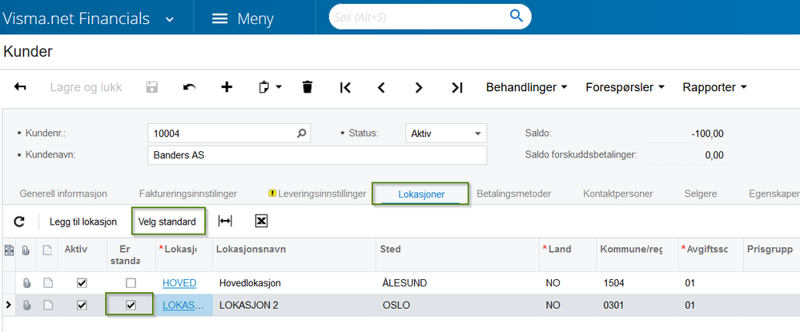Click the fit columns width icon

click(225, 222)
